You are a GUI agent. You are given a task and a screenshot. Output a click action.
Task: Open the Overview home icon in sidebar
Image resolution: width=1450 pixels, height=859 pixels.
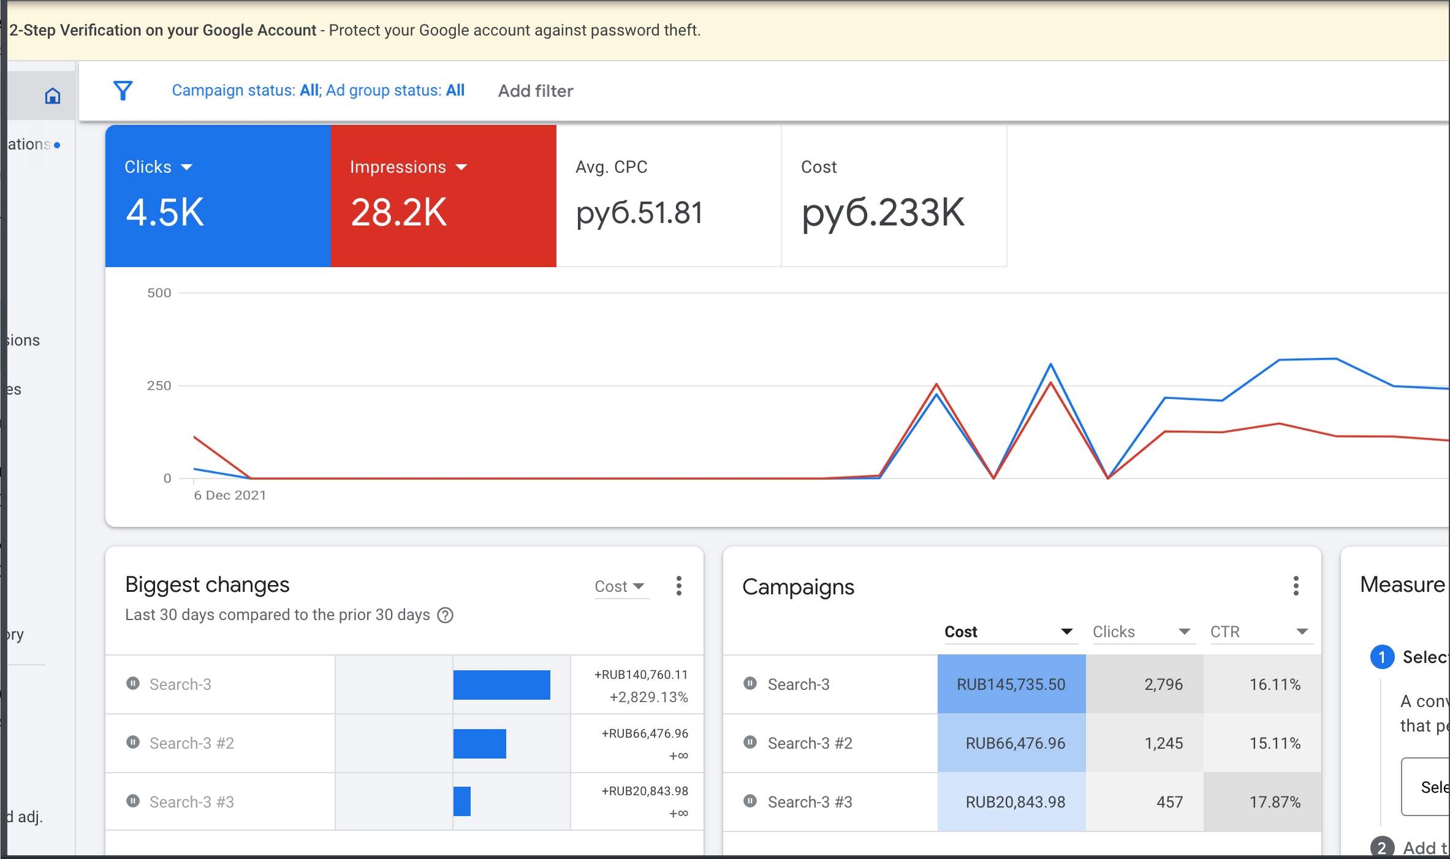click(53, 96)
